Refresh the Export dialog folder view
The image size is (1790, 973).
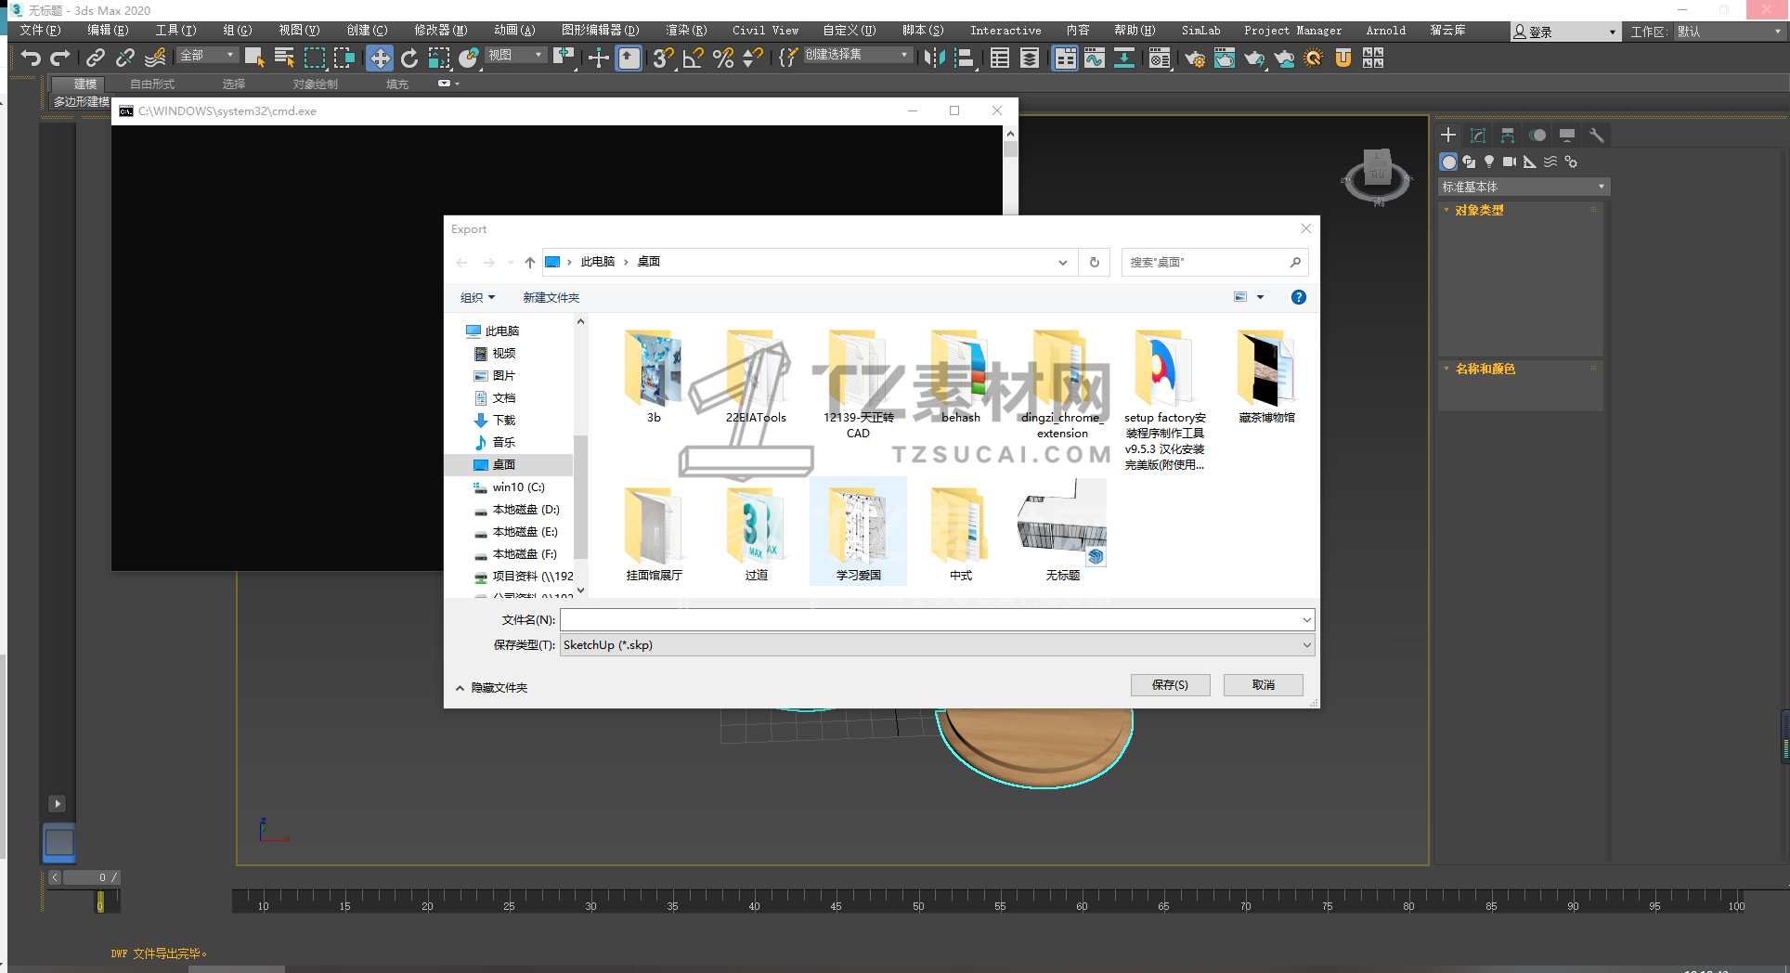click(1095, 263)
